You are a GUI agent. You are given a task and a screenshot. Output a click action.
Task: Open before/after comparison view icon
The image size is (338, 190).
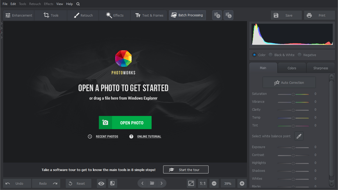[x=113, y=183]
